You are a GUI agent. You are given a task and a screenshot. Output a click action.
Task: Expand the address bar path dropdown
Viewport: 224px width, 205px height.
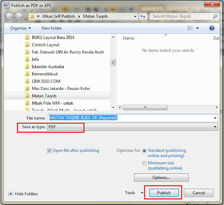[135, 16]
